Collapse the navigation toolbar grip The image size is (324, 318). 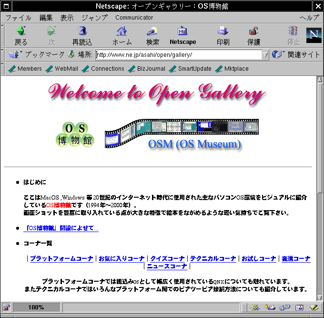[x=2, y=36]
